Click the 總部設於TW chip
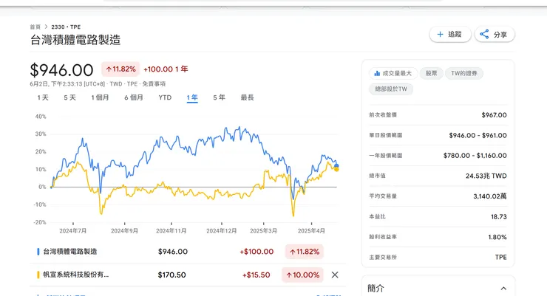Screen dimensions: 547x296 coord(391,89)
